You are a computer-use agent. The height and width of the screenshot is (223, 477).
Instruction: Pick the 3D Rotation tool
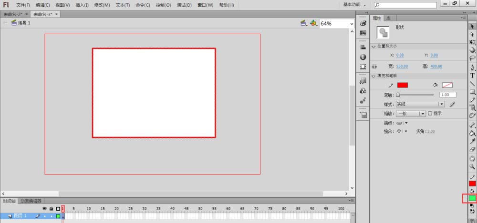472,50
